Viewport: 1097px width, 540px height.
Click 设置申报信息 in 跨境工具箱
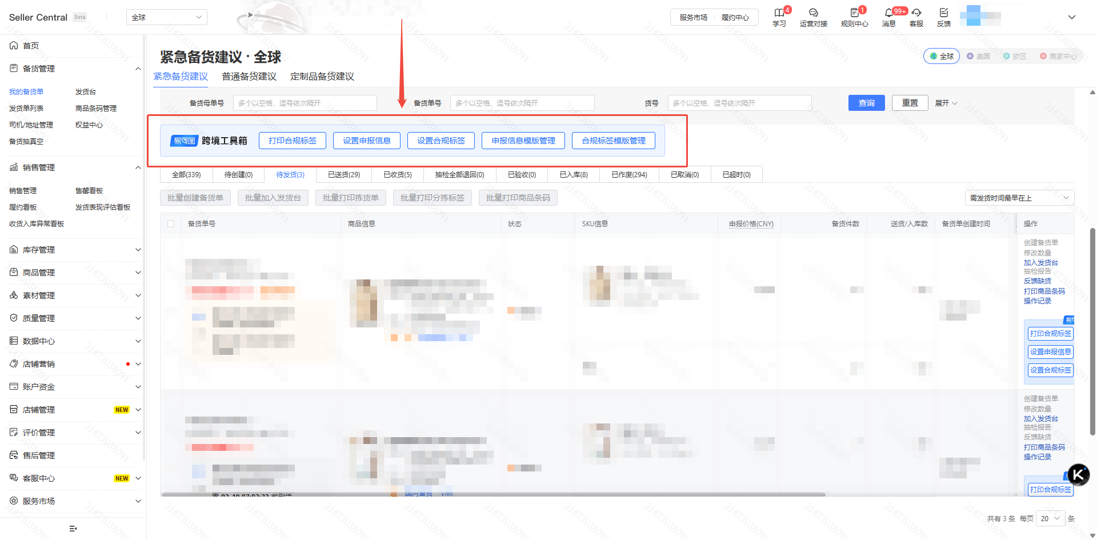pos(367,141)
